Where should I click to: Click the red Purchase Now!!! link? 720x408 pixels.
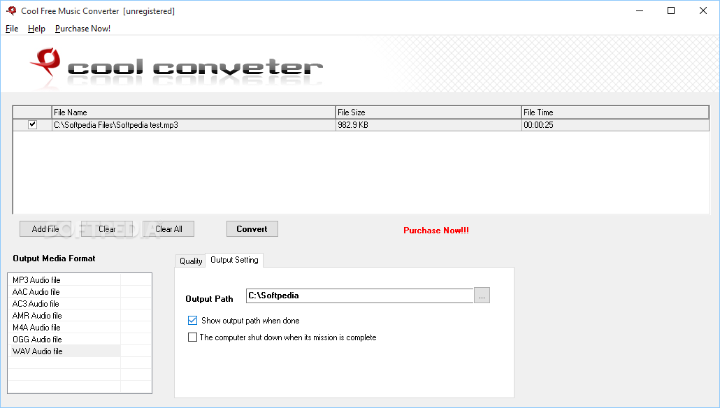tap(436, 231)
